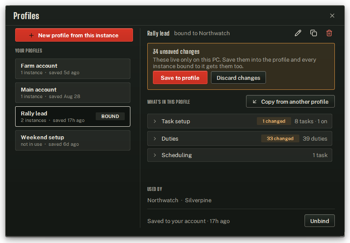The width and height of the screenshot is (350, 243).
Task: Click '2 instances · saved 17h ago' text
Action: coord(53,120)
